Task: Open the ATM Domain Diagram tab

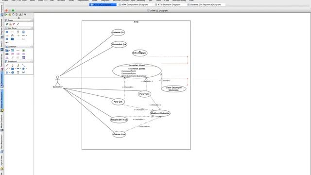Action: 168,4
